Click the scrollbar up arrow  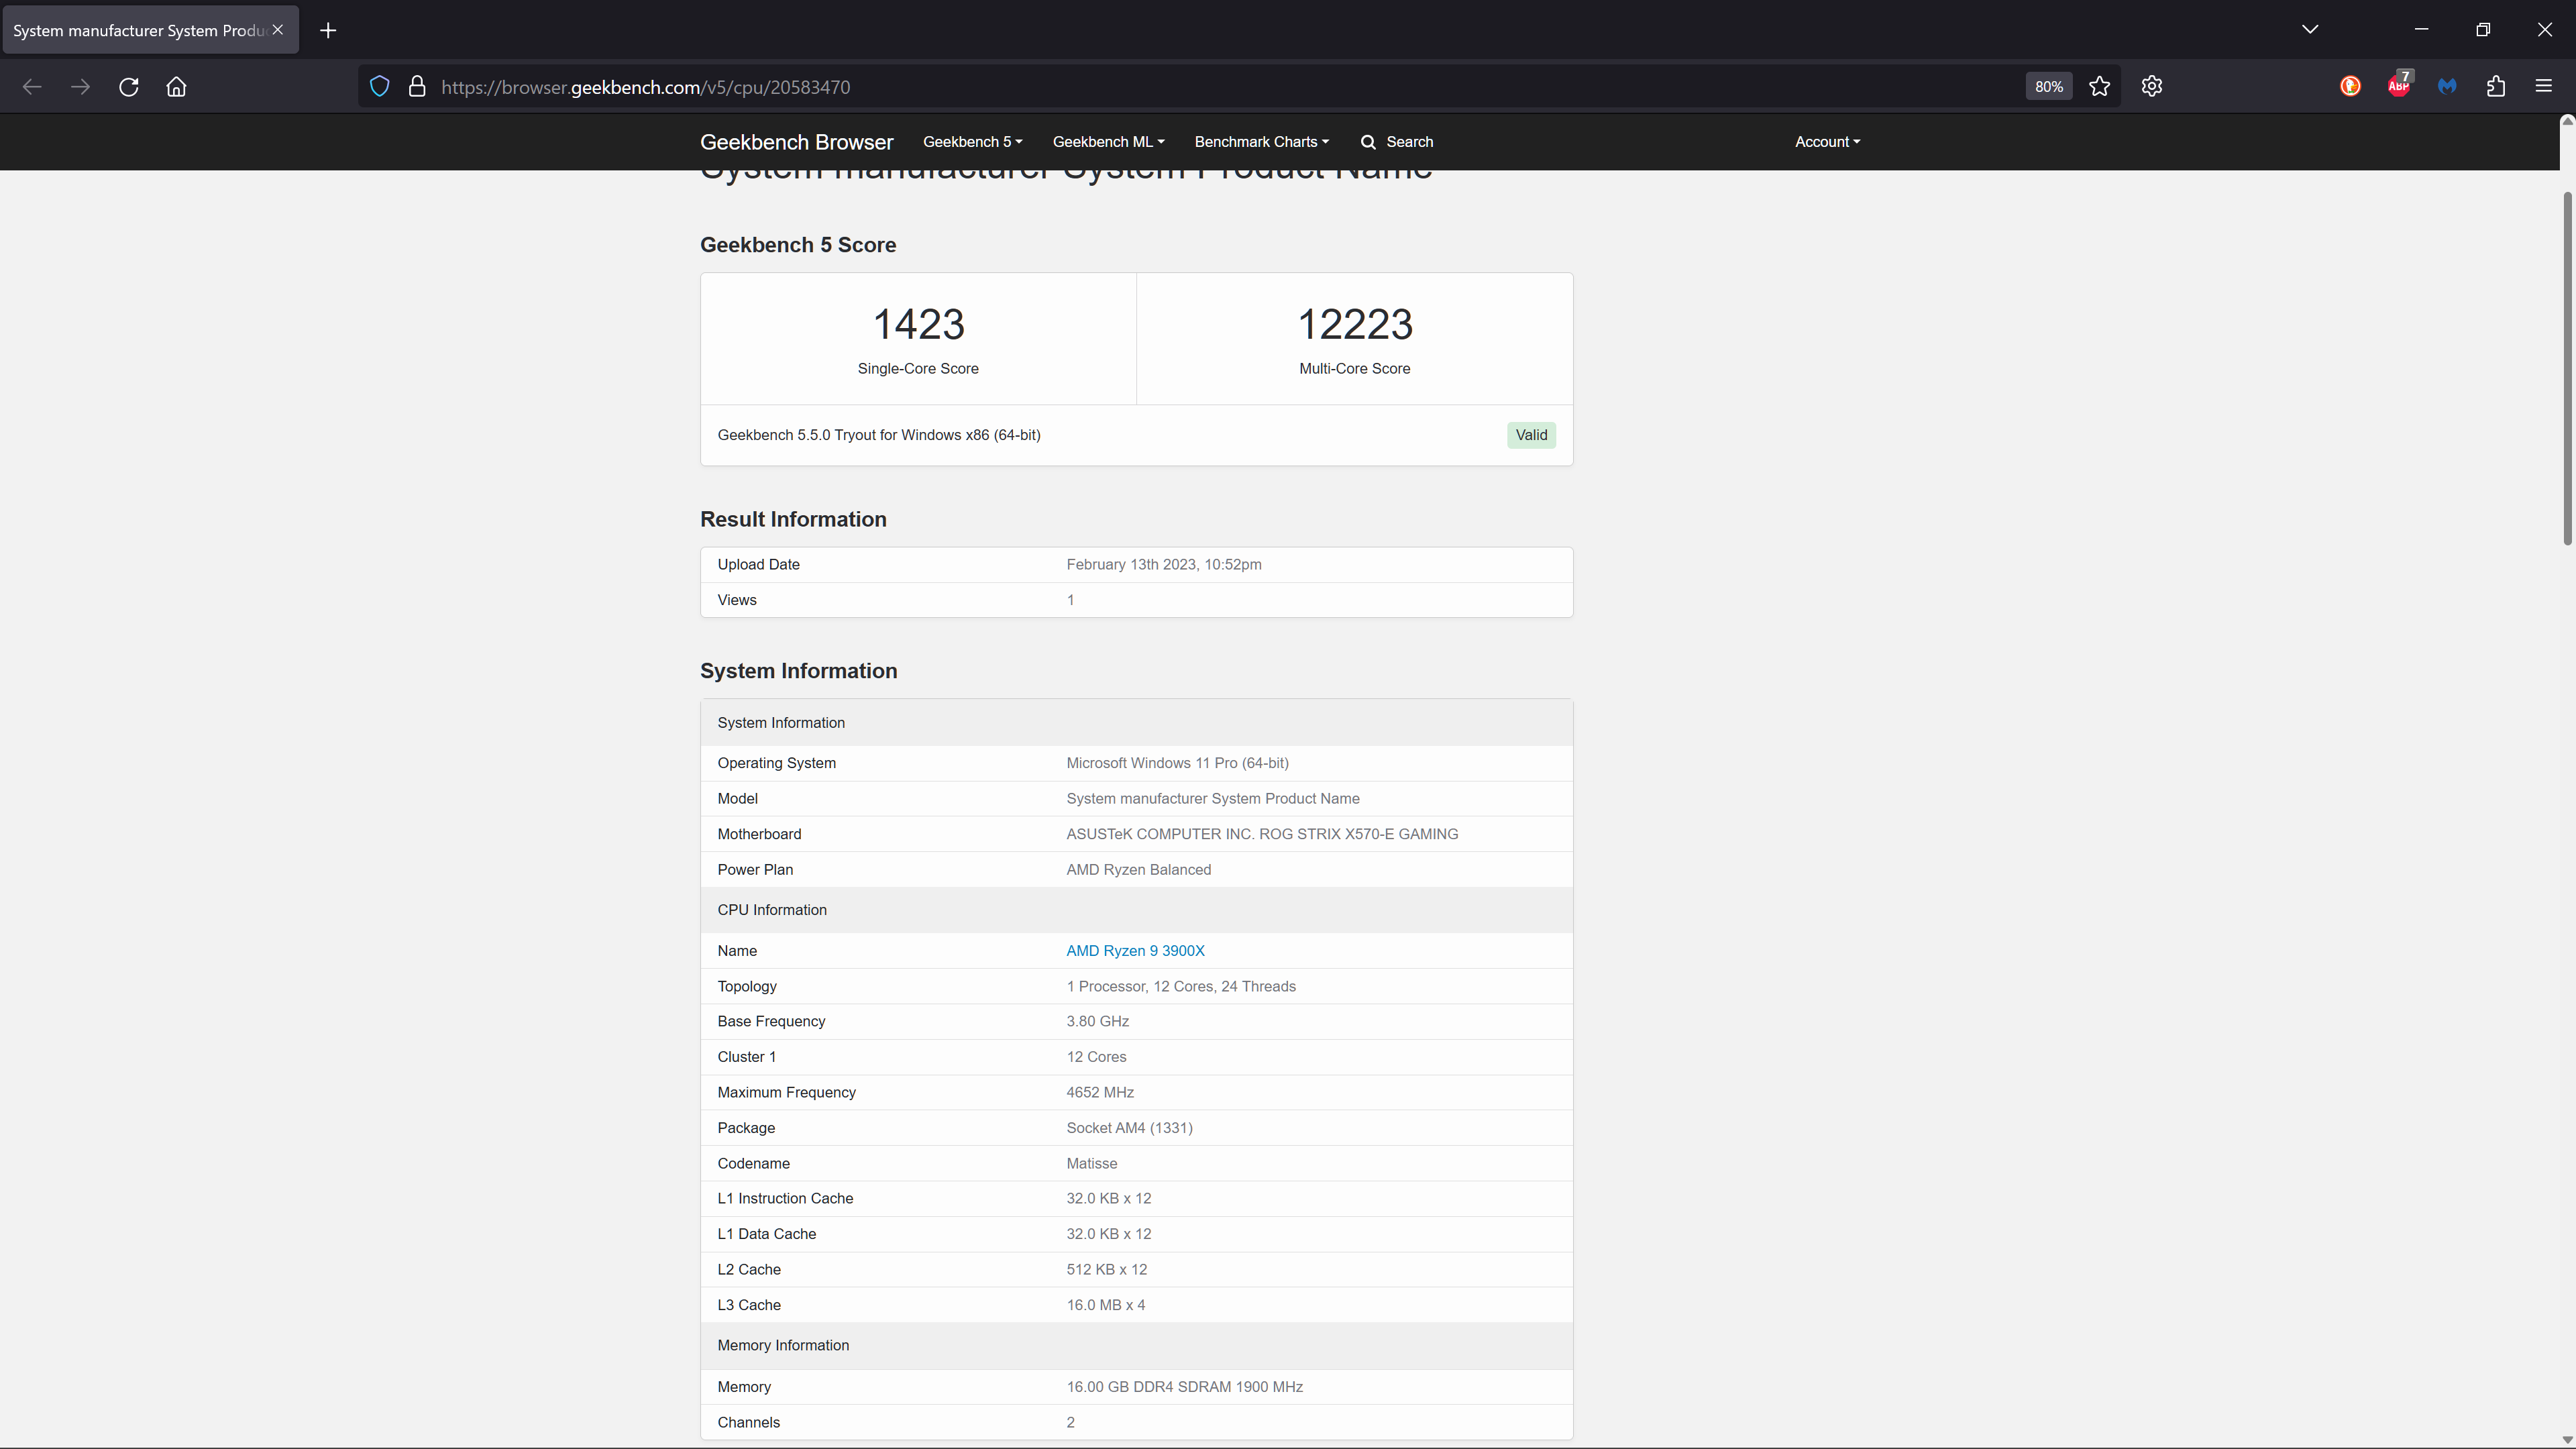[2567, 121]
